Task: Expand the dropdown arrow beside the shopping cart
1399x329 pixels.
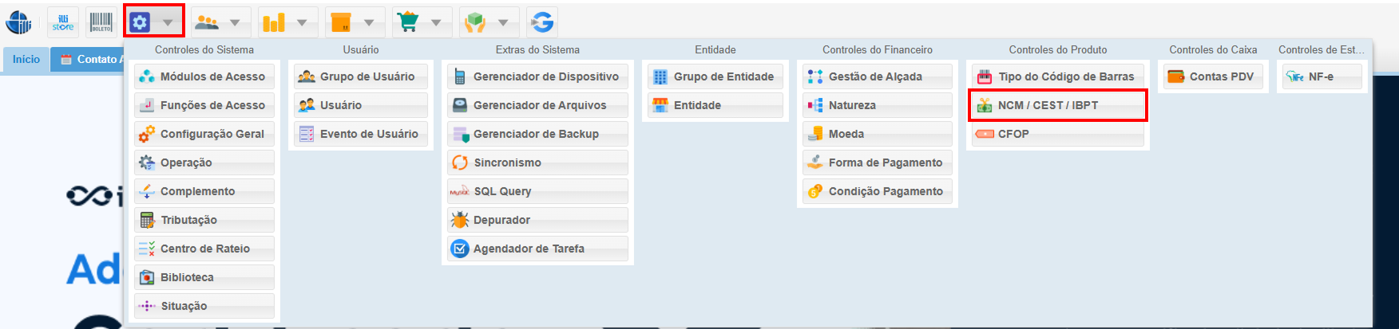Action: [436, 22]
